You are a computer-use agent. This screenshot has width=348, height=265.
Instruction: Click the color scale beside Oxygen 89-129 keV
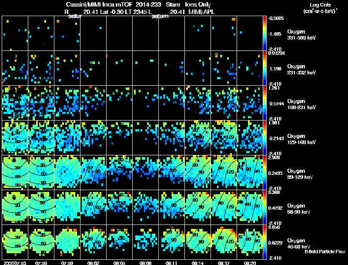(x=265, y=173)
